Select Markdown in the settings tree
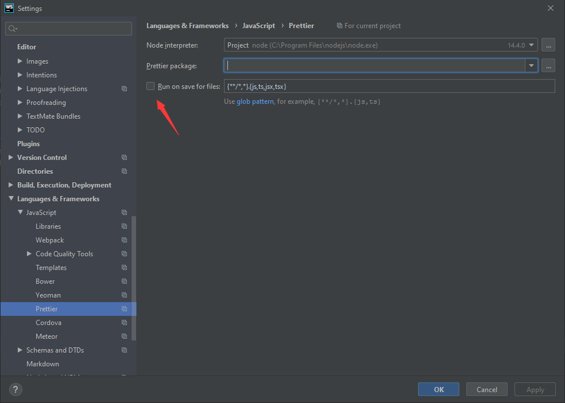Screen dimensions: 565x403 (42, 364)
